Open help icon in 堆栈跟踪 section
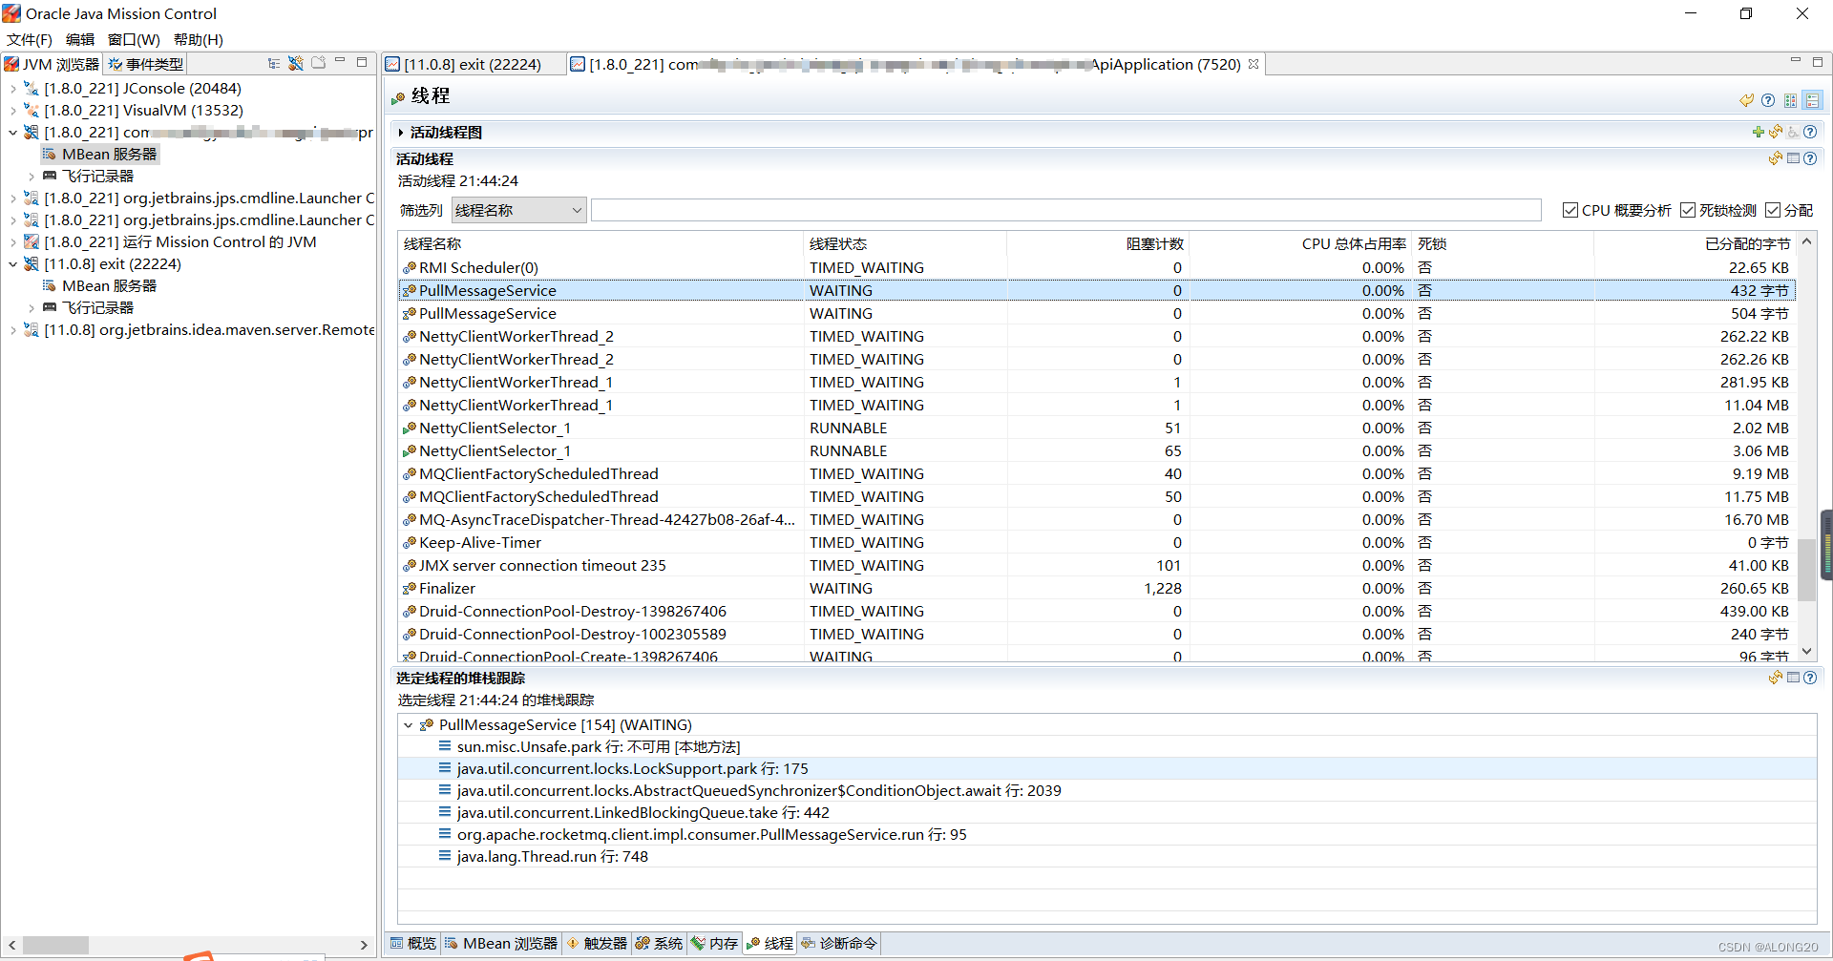 pos(1810,678)
